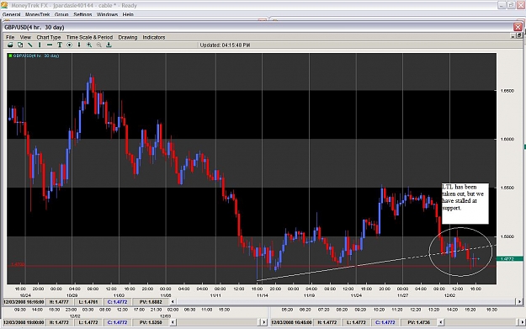526x329 pixels.
Task: Click the '12/03/2008 16:16:00' date status cell
Action: (24, 302)
